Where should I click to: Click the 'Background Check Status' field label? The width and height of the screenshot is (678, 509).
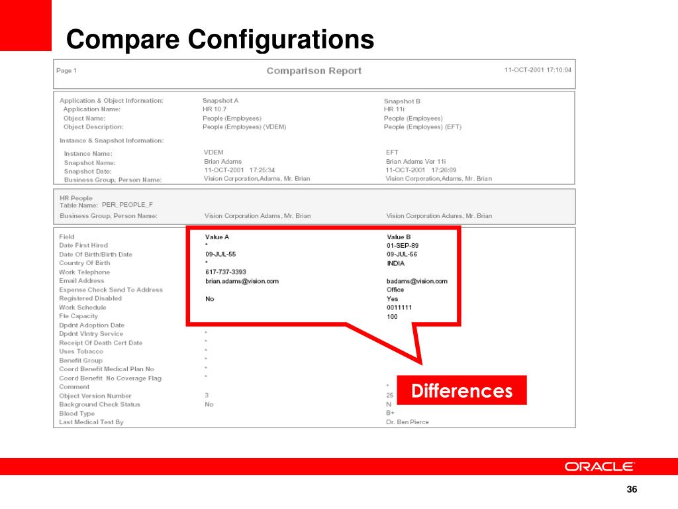tap(100, 404)
